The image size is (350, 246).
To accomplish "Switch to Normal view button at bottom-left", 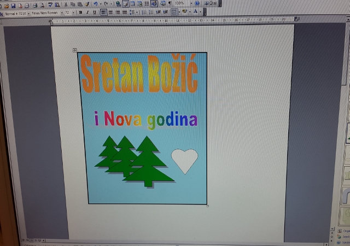I will (x=24, y=240).
